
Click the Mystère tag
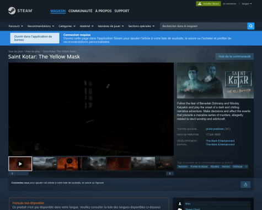click(x=215, y=167)
